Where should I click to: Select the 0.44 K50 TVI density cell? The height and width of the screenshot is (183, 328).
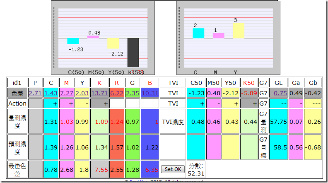(x=249, y=121)
